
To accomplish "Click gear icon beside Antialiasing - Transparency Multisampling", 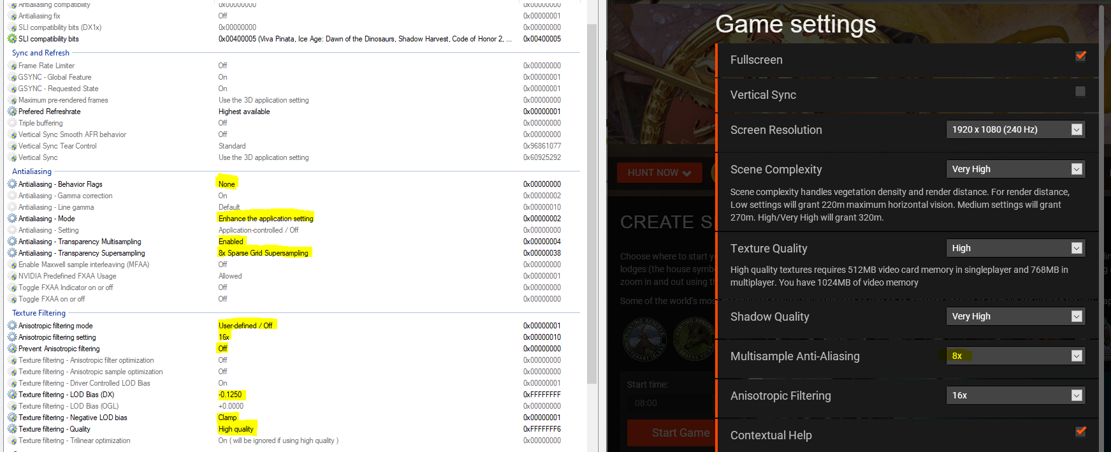I will coord(12,242).
